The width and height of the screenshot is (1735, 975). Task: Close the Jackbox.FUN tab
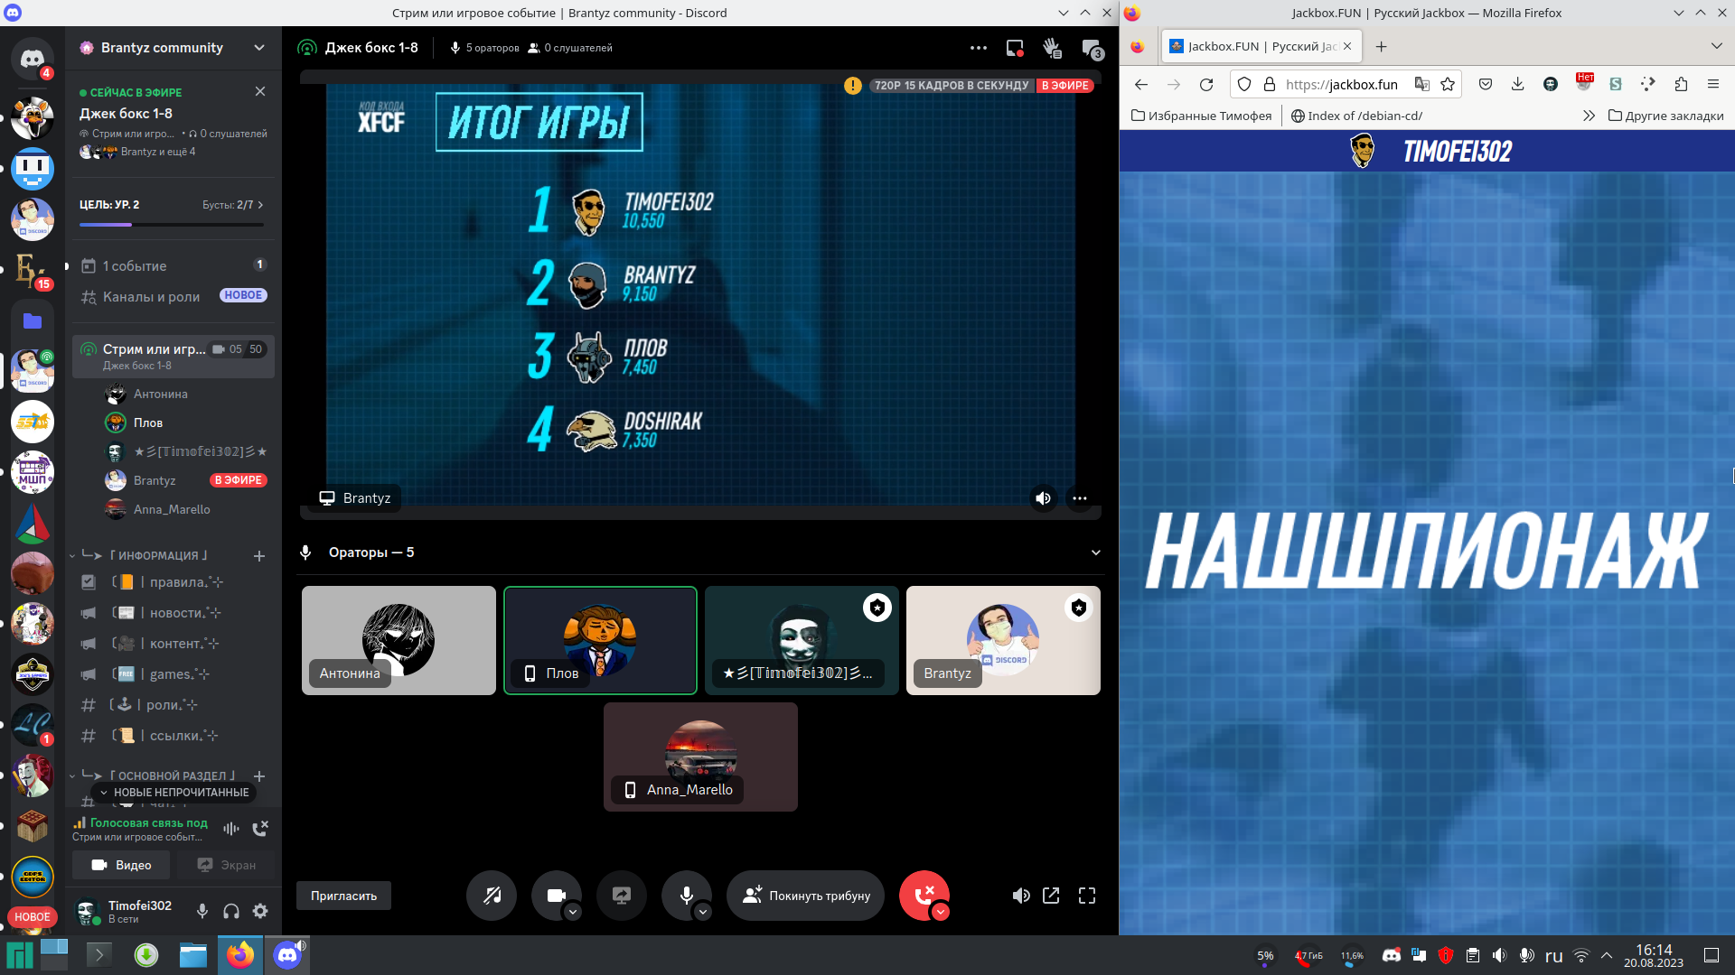(1347, 46)
